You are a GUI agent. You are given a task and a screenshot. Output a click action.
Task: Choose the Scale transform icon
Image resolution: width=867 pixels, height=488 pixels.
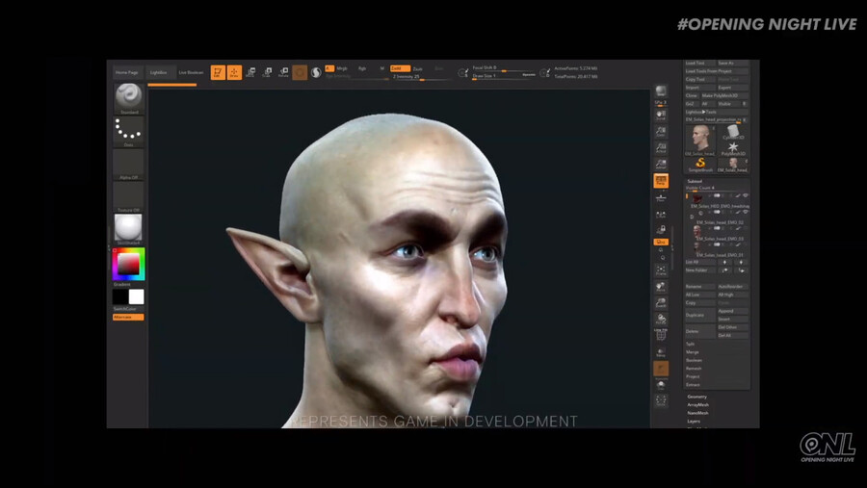click(267, 72)
